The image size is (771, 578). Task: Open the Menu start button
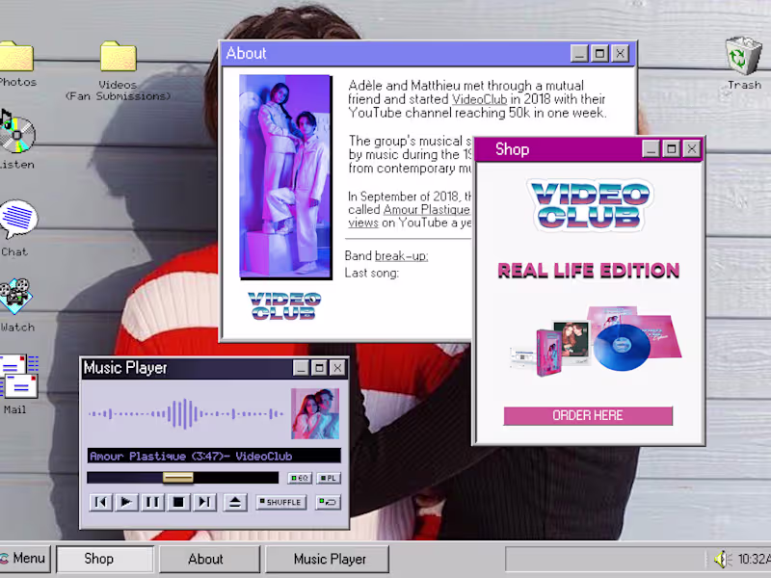tap(25, 559)
